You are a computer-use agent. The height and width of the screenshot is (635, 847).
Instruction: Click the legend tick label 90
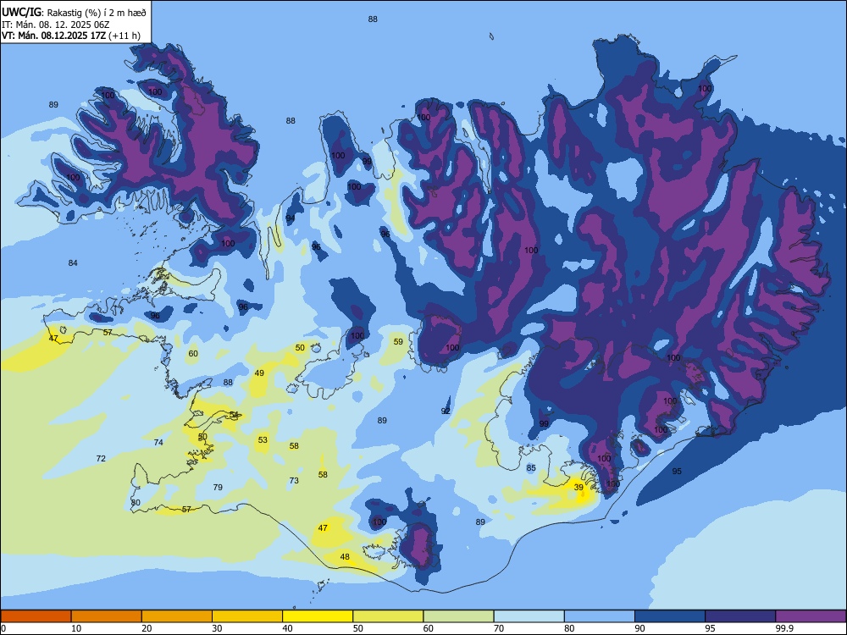639,628
